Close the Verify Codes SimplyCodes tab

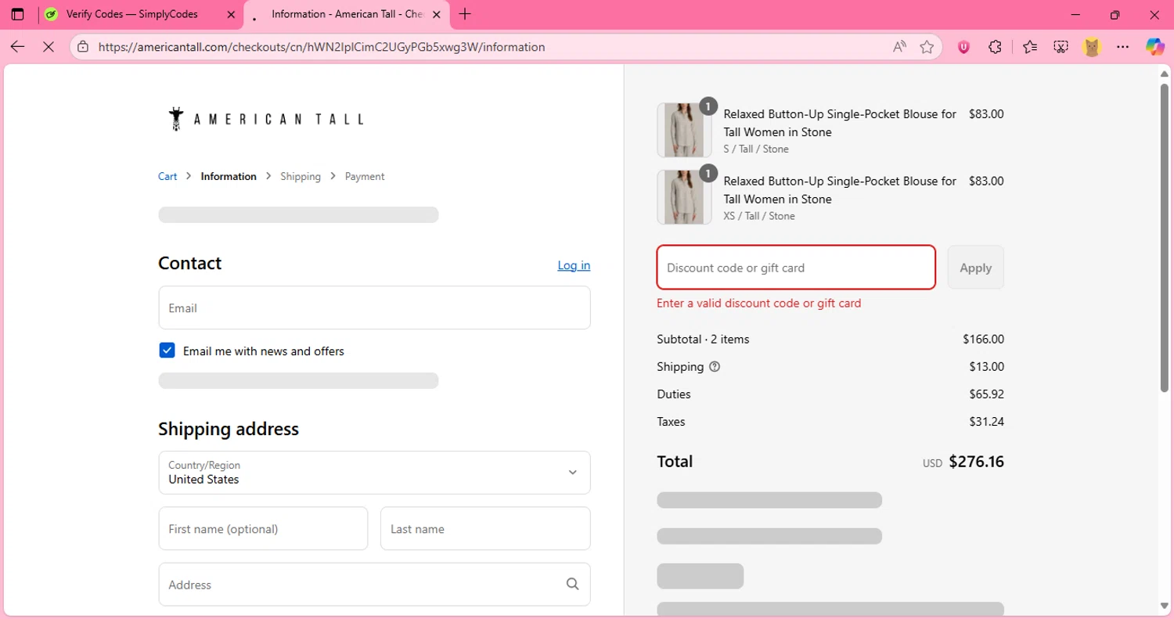(x=231, y=14)
